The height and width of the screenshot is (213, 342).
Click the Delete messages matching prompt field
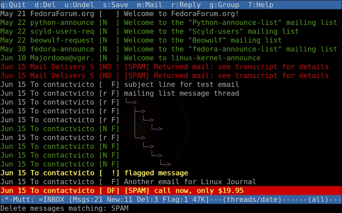(x=171, y=208)
